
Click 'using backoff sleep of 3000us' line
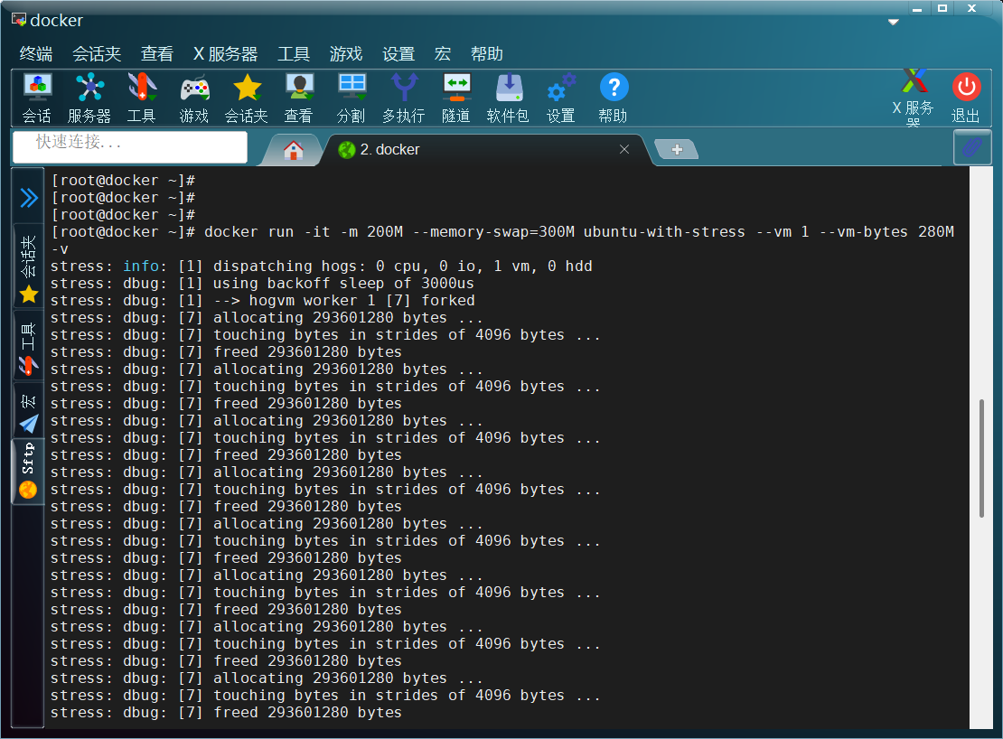coord(262,283)
